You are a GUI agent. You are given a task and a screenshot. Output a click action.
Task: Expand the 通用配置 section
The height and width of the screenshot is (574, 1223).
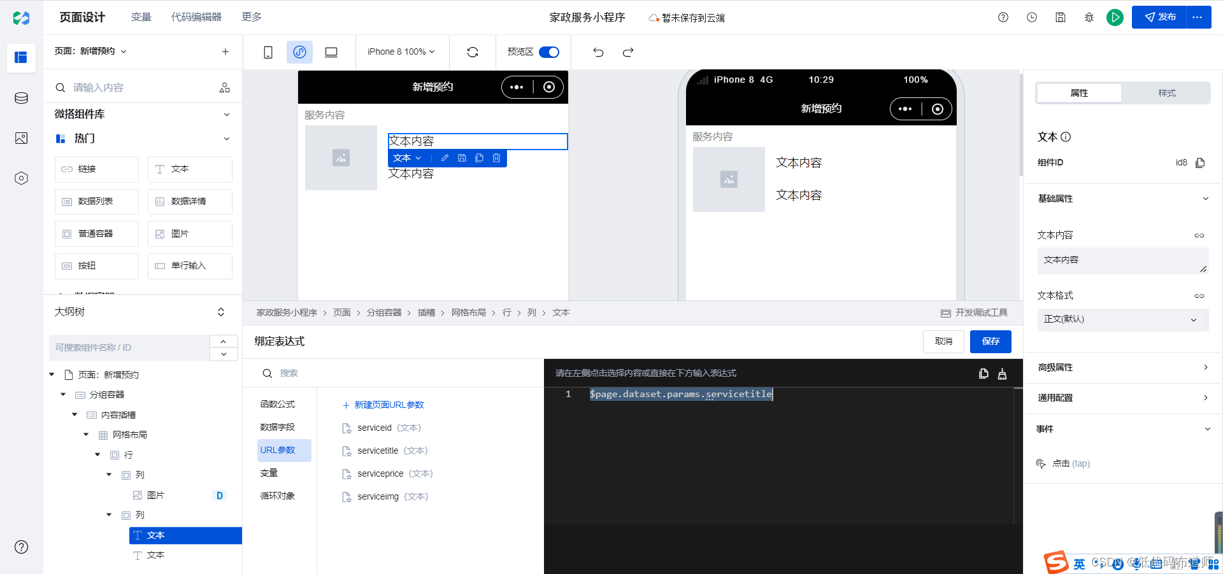point(1205,398)
